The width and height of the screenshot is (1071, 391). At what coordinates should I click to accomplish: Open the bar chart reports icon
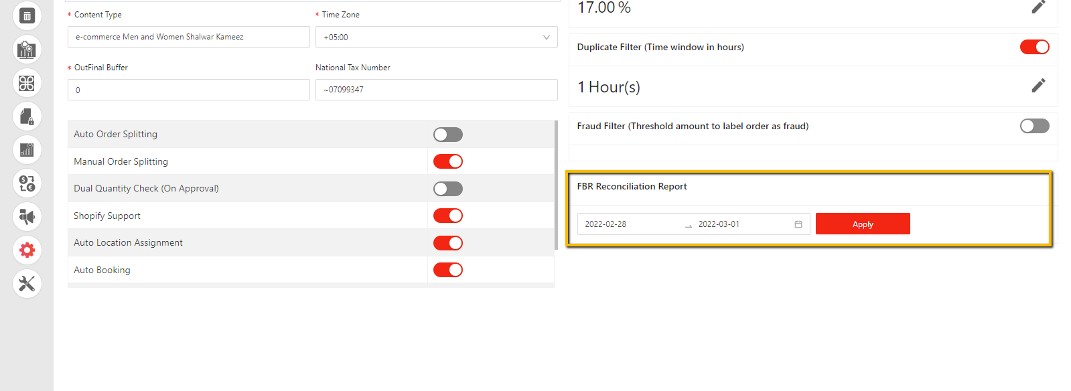pyautogui.click(x=27, y=150)
